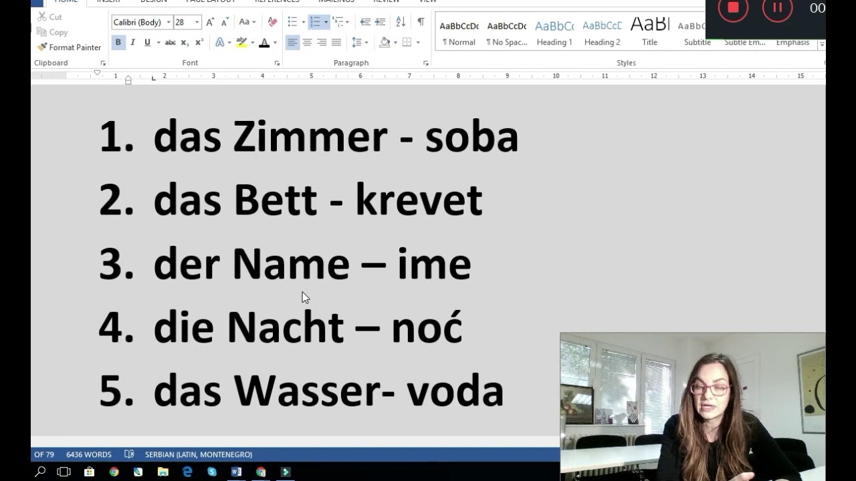
Task: Click the Line and Paragraph Spacing icon
Action: [357, 42]
